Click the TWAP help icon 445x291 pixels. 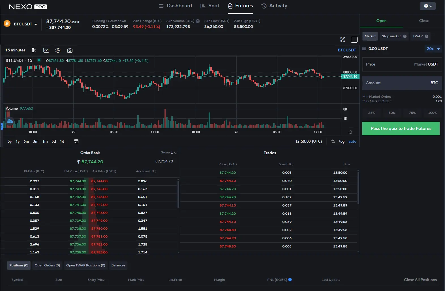click(427, 36)
